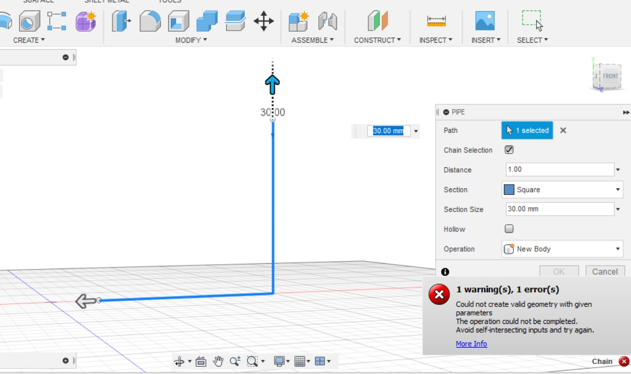The image size is (631, 374).
Task: Click the Create Form purple icon
Action: [85, 21]
